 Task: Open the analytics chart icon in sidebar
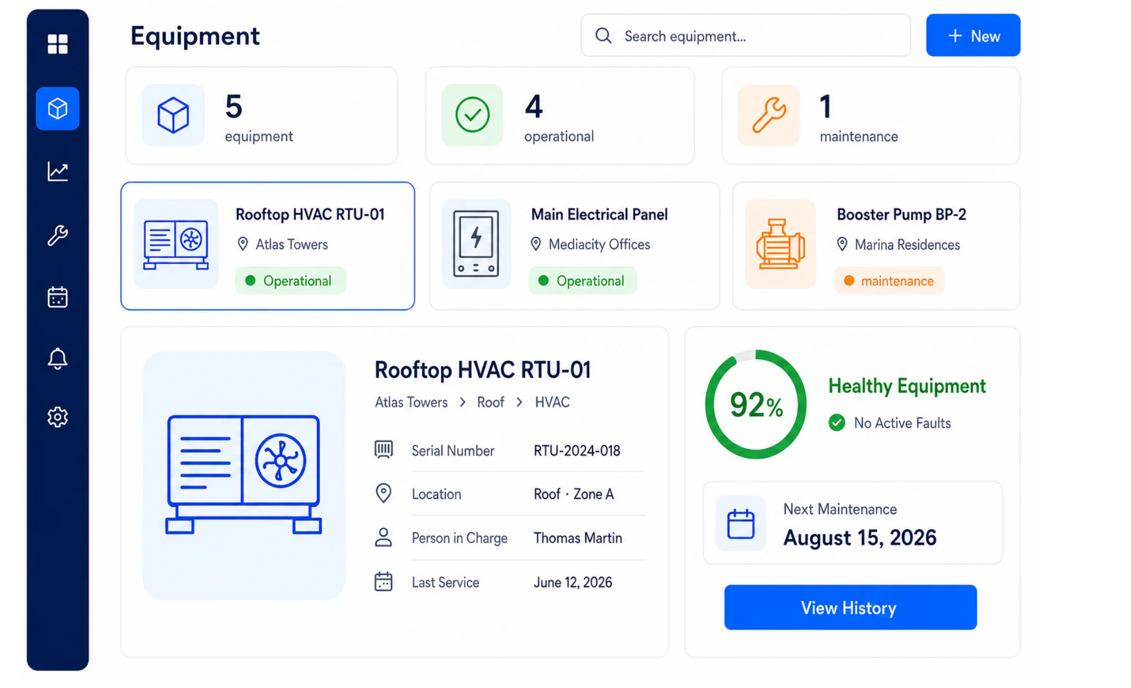point(58,171)
